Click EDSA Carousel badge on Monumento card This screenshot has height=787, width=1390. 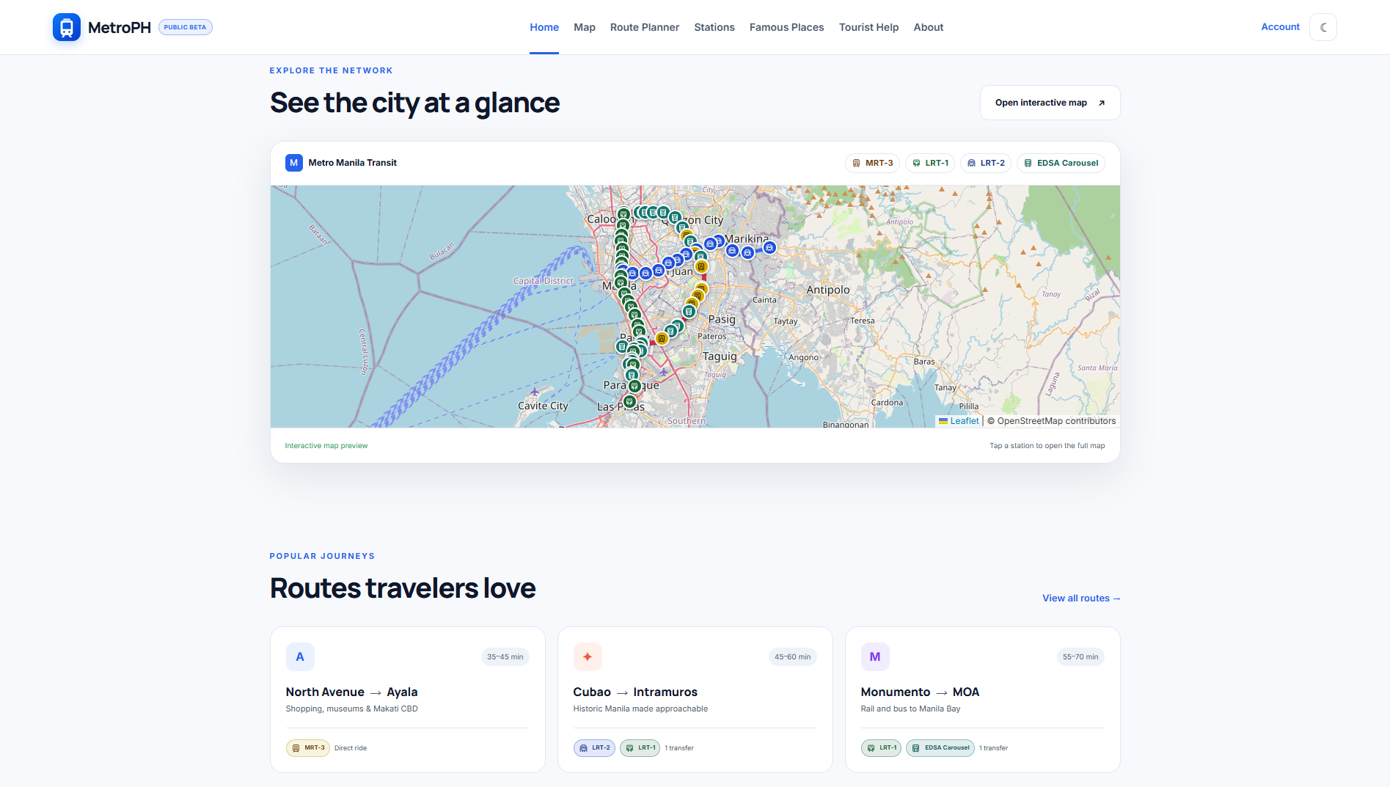coord(940,748)
